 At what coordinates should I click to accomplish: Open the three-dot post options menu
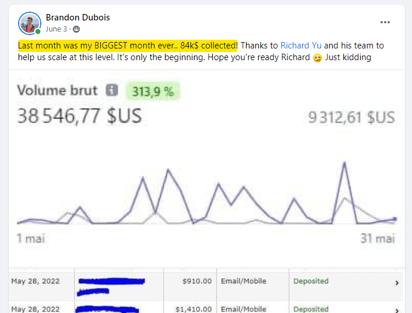tap(385, 22)
